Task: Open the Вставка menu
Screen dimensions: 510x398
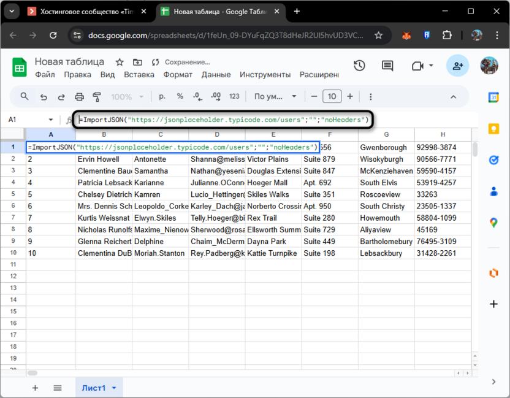Action: (x=139, y=75)
